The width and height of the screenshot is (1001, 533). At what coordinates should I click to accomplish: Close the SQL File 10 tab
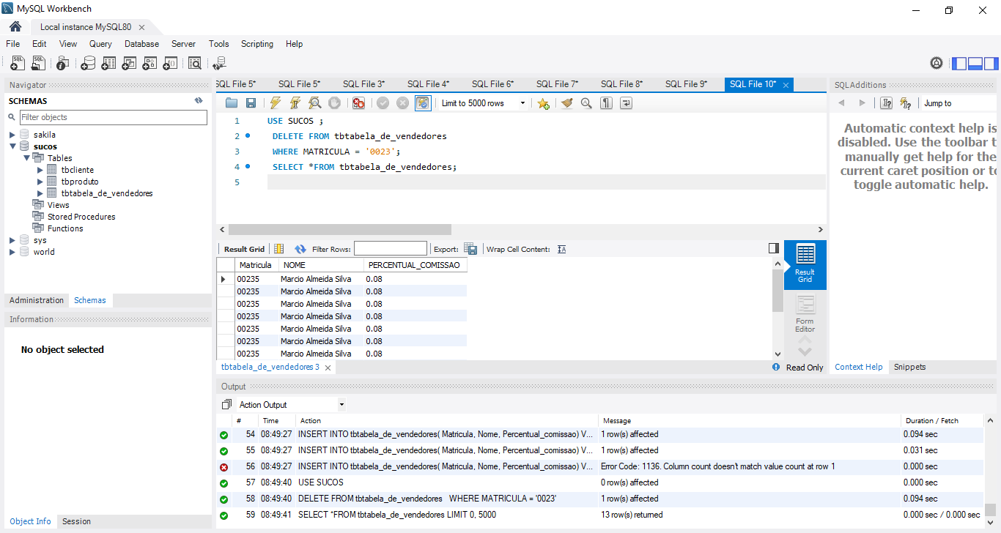click(x=786, y=85)
